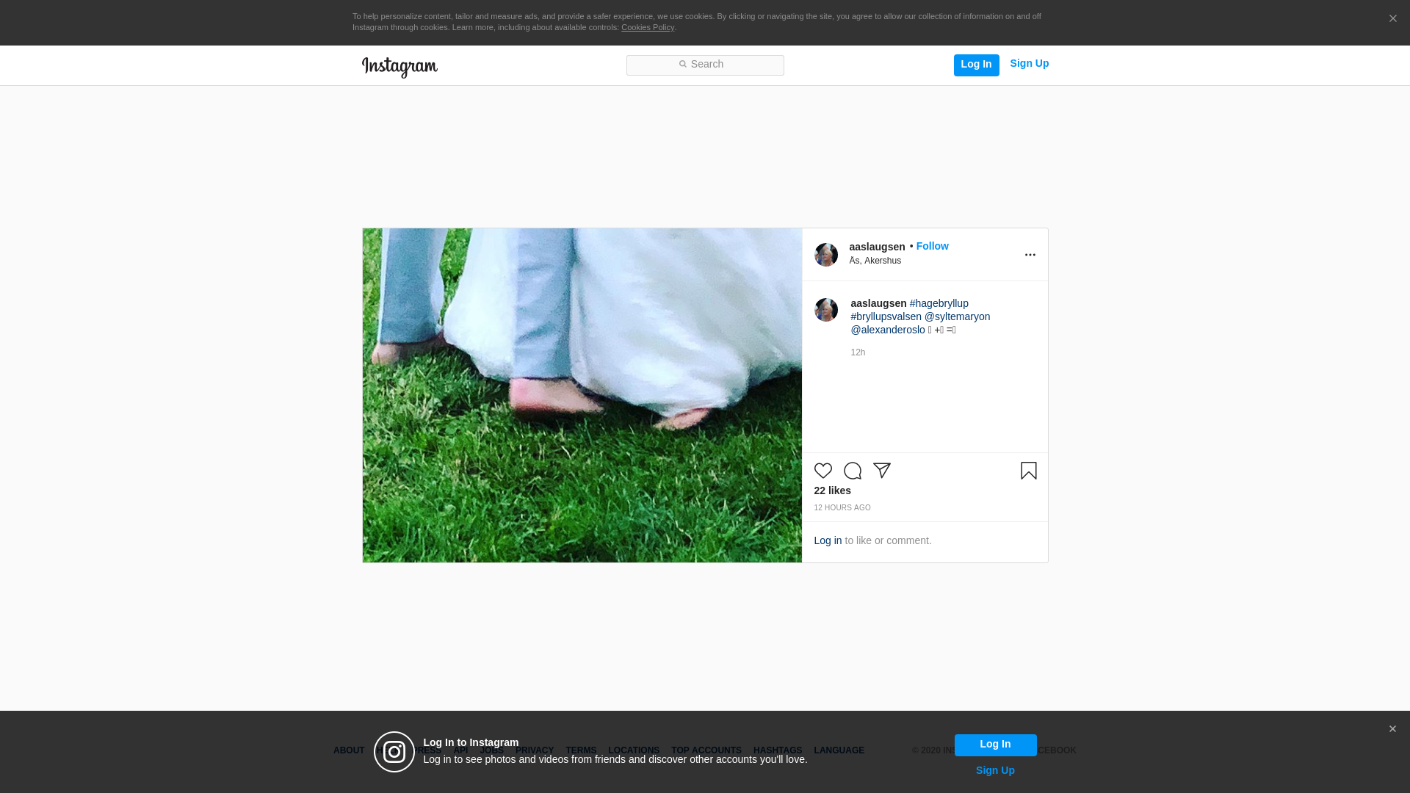The image size is (1410, 793).
Task: Click the comment speech bubble icon
Action: click(853, 471)
